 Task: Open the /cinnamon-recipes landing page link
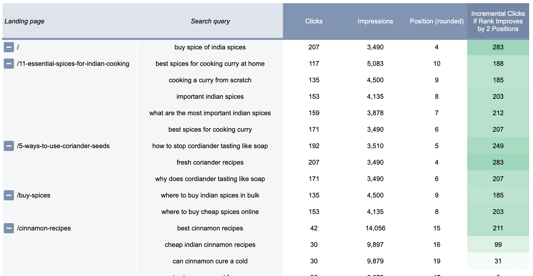pos(44,228)
